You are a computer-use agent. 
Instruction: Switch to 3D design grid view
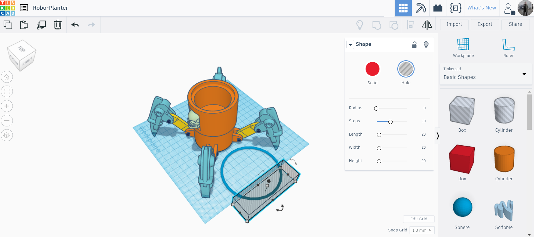coord(403,8)
